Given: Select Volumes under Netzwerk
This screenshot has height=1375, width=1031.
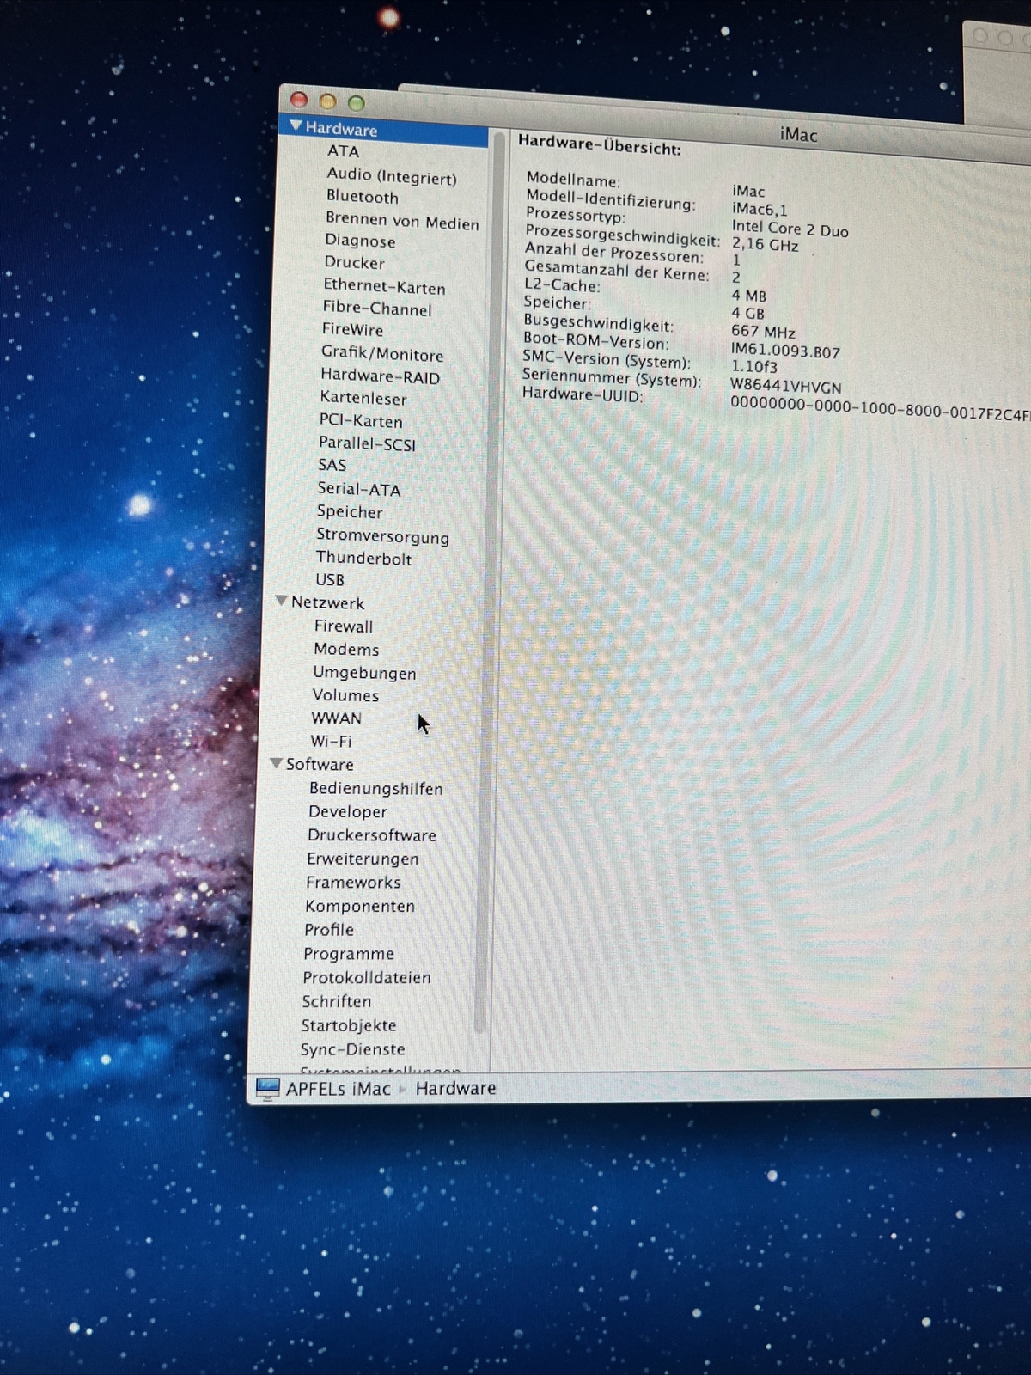Looking at the screenshot, I should 345,695.
